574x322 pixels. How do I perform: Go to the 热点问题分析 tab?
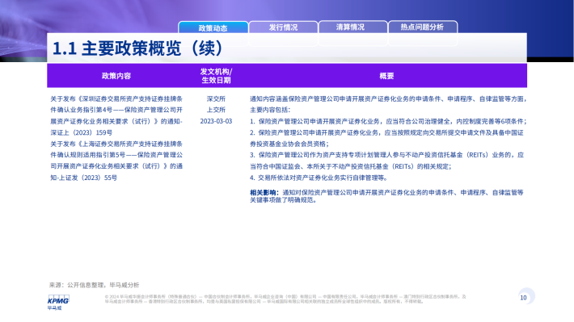[423, 27]
